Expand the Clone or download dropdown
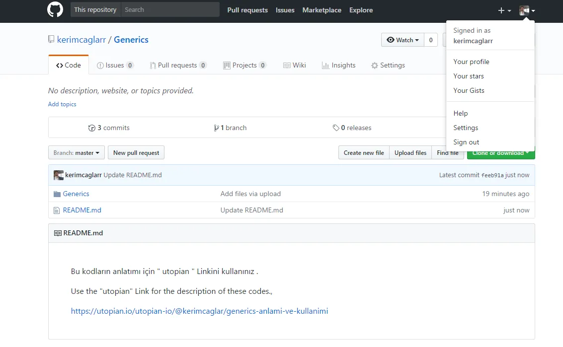The image size is (563, 347). 501,153
